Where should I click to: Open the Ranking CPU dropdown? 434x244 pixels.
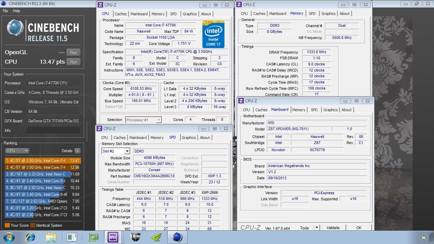(17, 151)
